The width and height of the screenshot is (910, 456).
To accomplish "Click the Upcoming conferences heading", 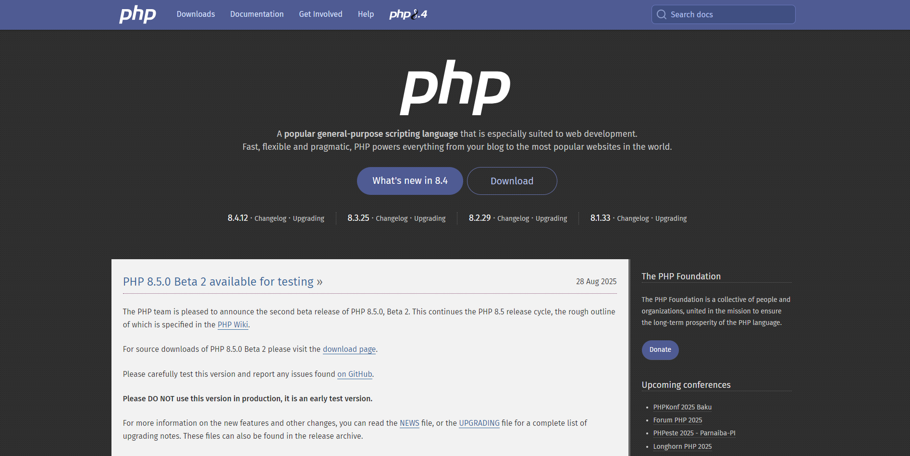I will pyautogui.click(x=686, y=385).
